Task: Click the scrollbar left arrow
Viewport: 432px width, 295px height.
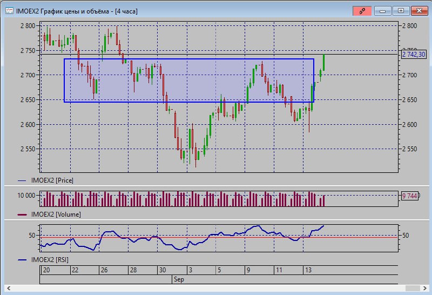Action: tap(9, 288)
